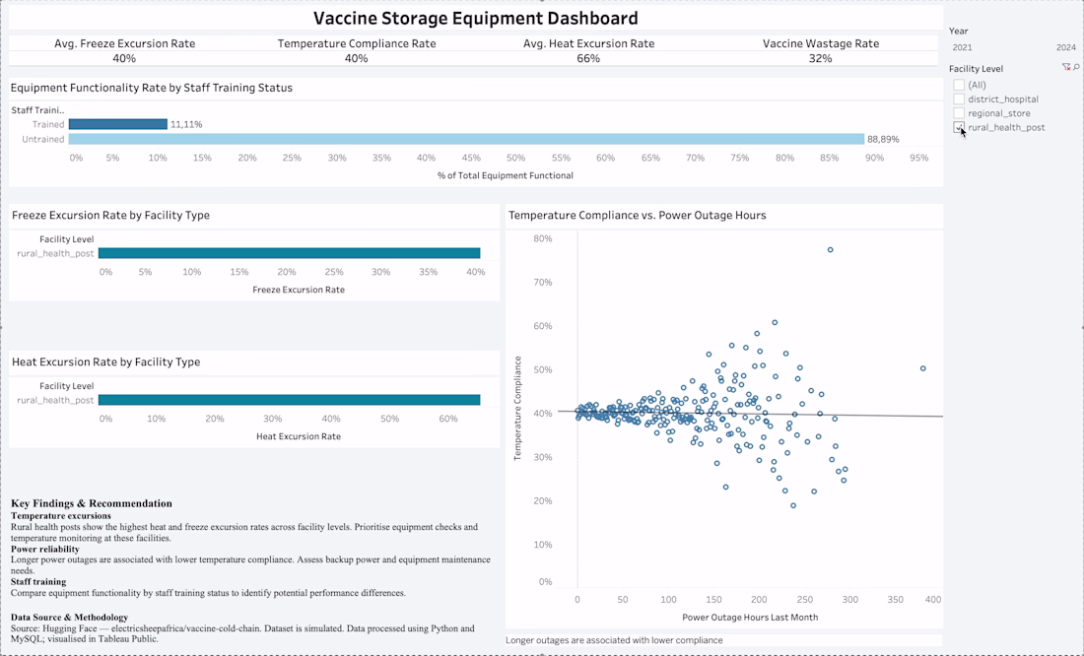Click the Vaccine Wastage Rate KPI label
Viewport: 1084px width, 656px height.
[x=821, y=43]
